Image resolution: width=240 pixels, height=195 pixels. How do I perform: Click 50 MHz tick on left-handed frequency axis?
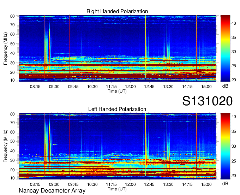[12, 141]
